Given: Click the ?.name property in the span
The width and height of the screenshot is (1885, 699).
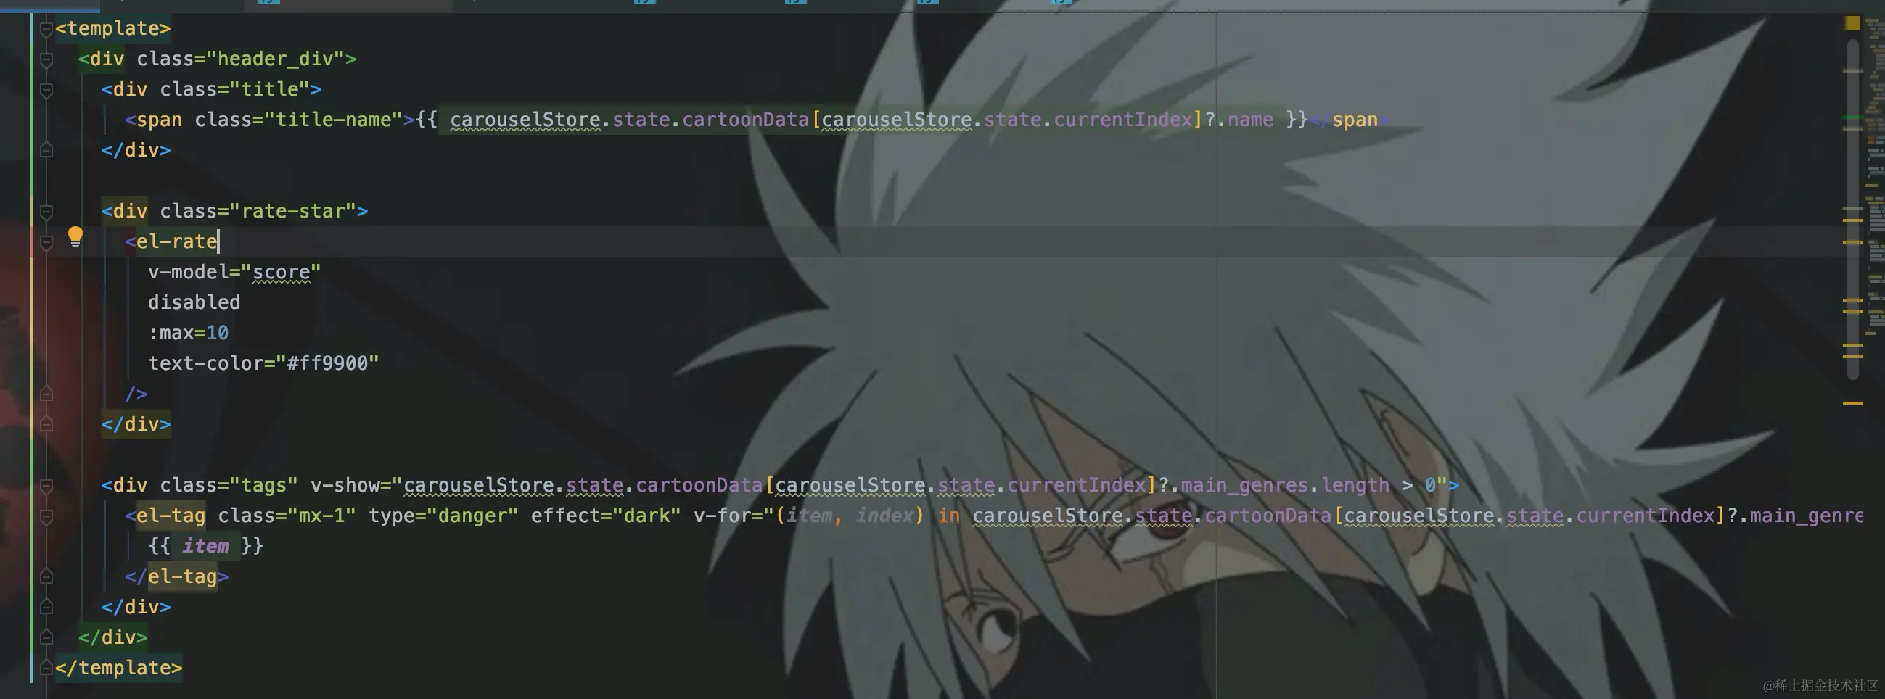Looking at the screenshot, I should pyautogui.click(x=1239, y=119).
